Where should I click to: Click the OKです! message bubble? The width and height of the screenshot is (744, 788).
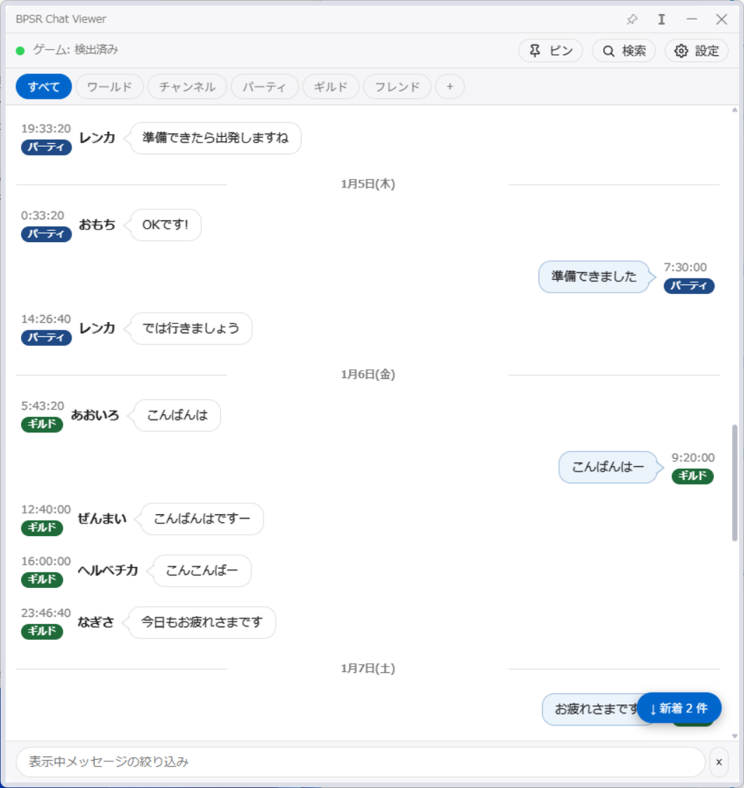(165, 225)
